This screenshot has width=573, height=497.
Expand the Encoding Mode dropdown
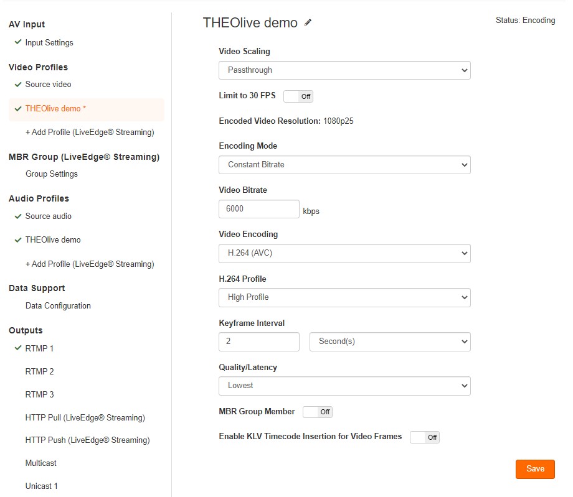pyautogui.click(x=344, y=165)
